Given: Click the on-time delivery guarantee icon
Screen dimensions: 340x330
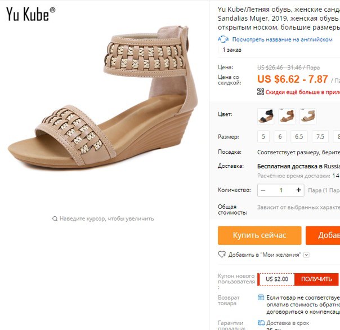Looking at the screenshot, I should tap(261, 323).
